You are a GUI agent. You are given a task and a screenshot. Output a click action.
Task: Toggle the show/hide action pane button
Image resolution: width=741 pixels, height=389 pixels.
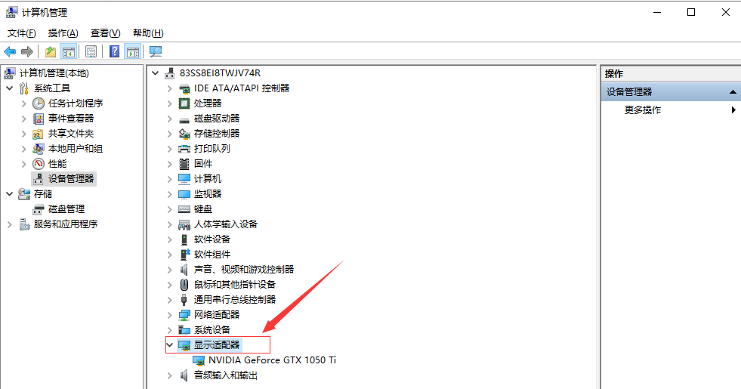[133, 51]
